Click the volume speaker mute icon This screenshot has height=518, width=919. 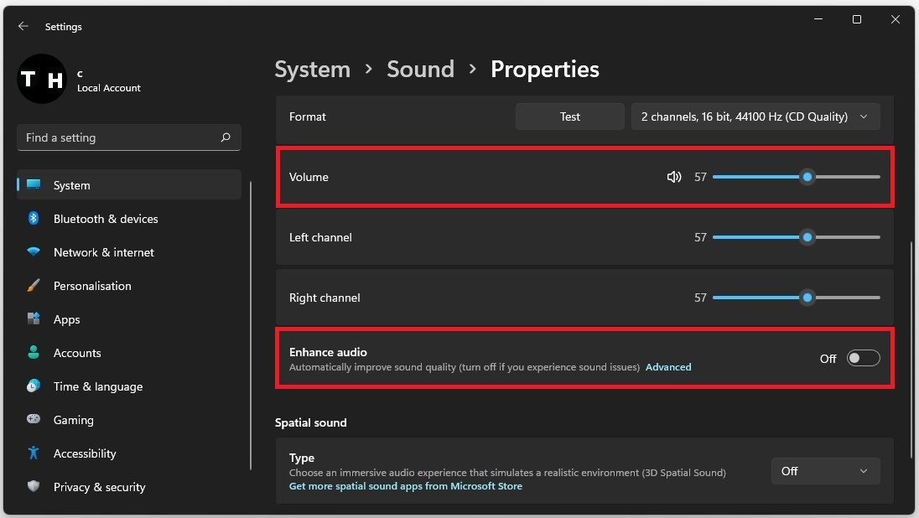point(673,177)
